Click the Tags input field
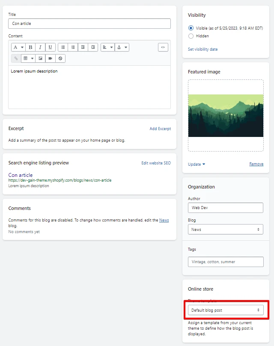 click(226, 262)
